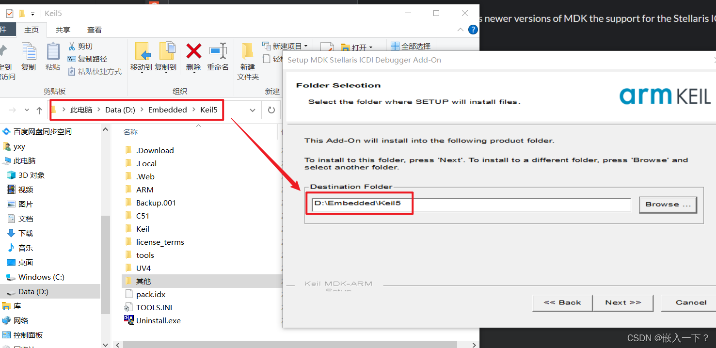Click the Refresh button in address bar
This screenshot has height=348, width=716.
pyautogui.click(x=271, y=110)
